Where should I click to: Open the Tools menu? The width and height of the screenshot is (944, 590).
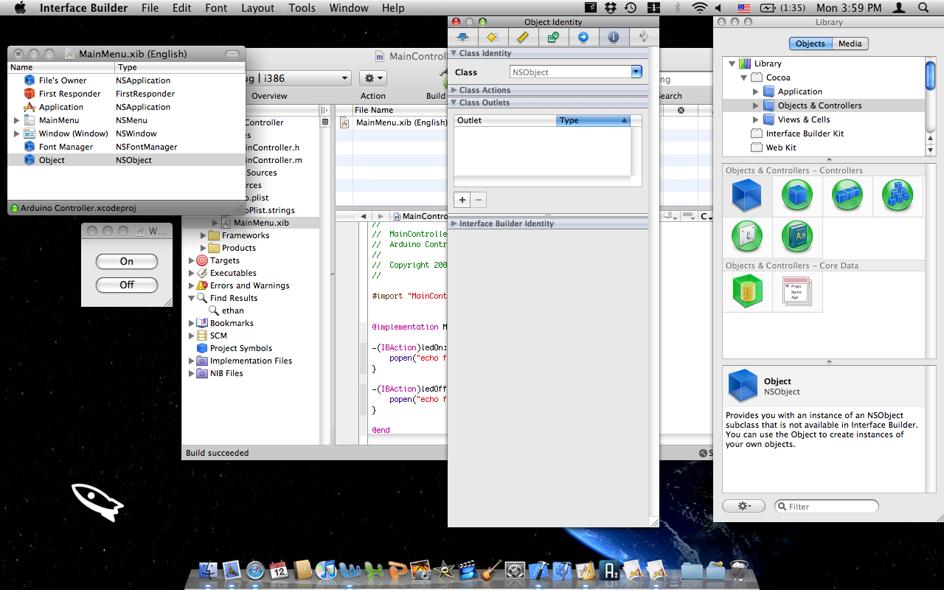tap(302, 8)
